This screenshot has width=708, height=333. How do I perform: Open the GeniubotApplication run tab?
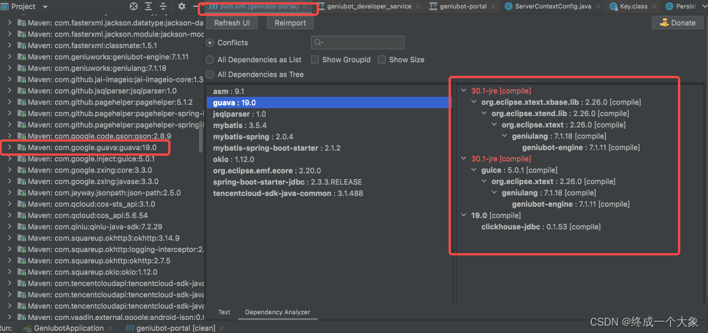(69, 328)
